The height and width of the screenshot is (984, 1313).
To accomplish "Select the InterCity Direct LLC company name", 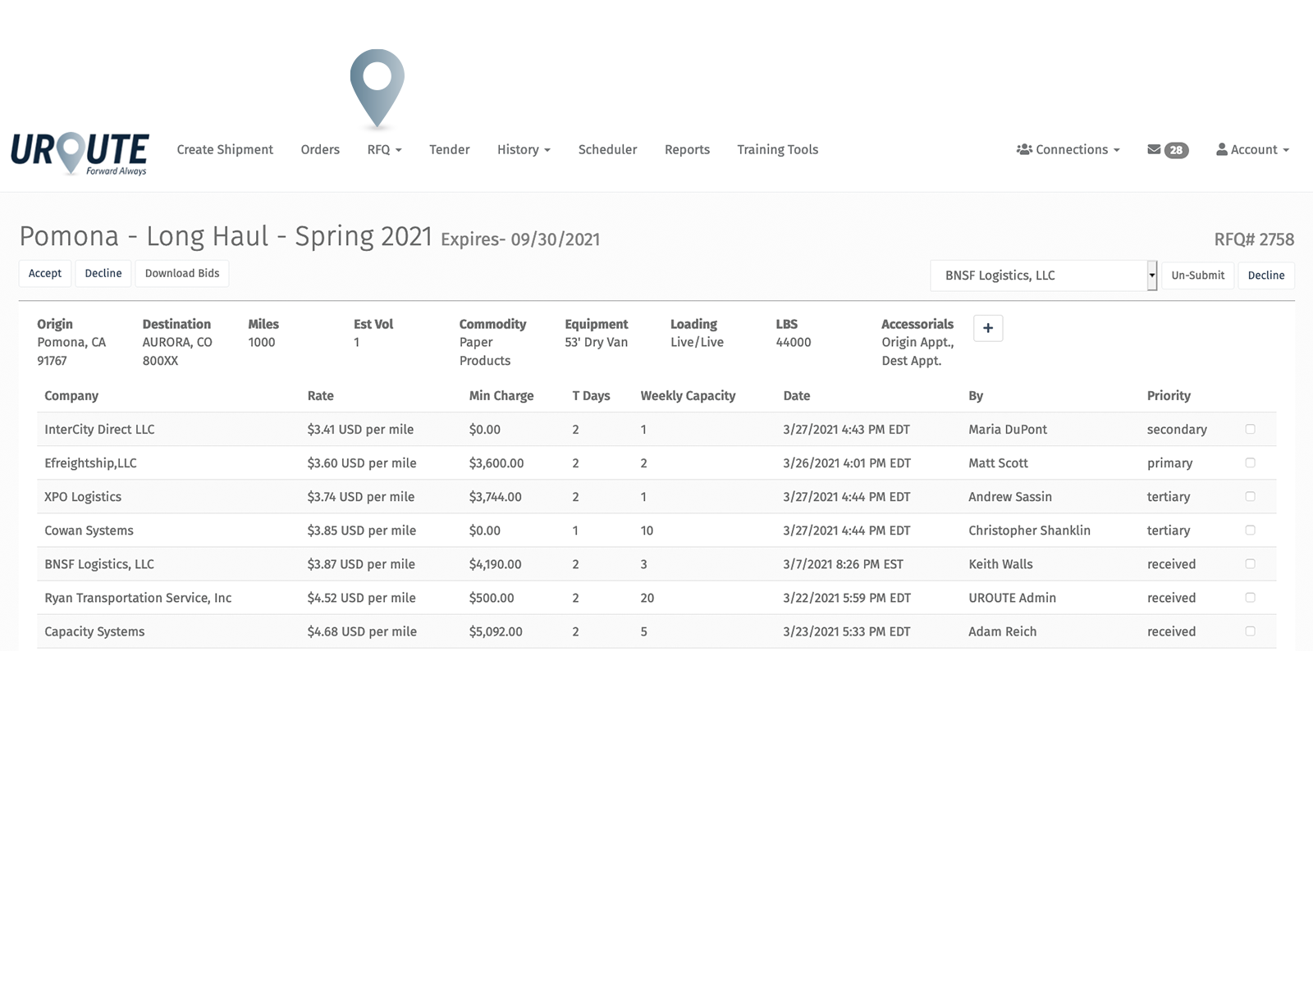I will coord(99,429).
